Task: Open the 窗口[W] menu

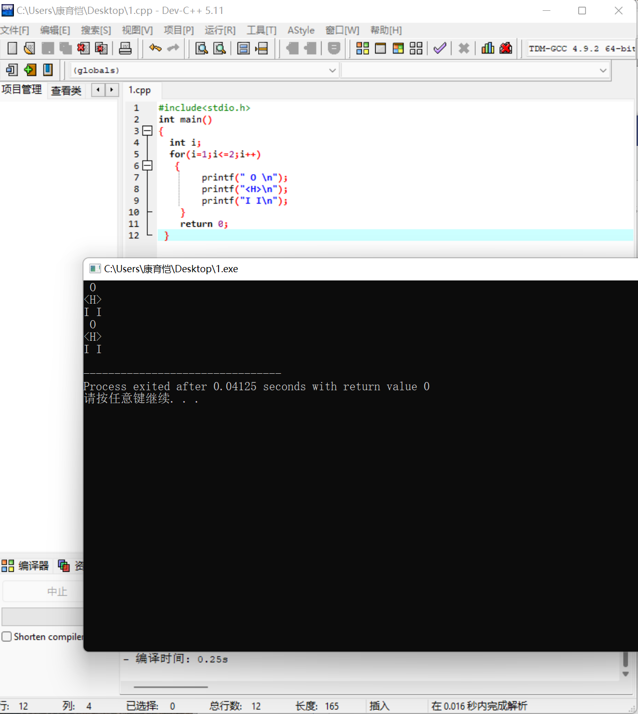Action: point(342,30)
